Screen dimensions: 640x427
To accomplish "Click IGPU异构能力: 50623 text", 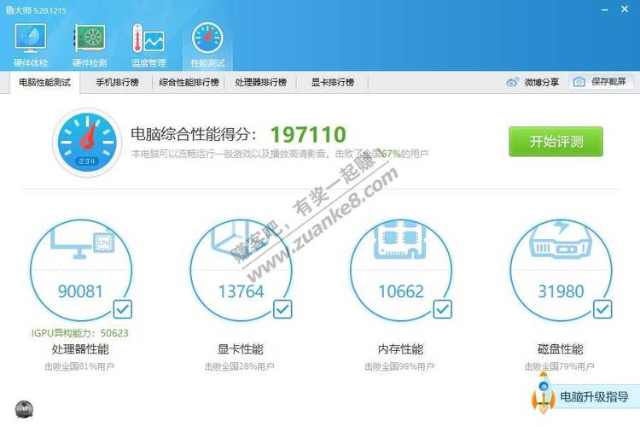I will coord(80,333).
